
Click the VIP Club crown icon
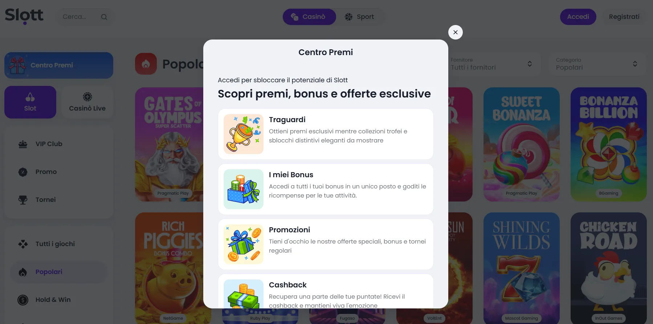pyautogui.click(x=23, y=144)
